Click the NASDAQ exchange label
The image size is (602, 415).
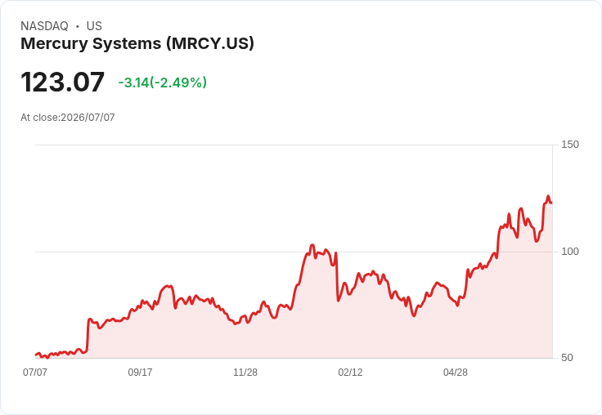coord(44,26)
